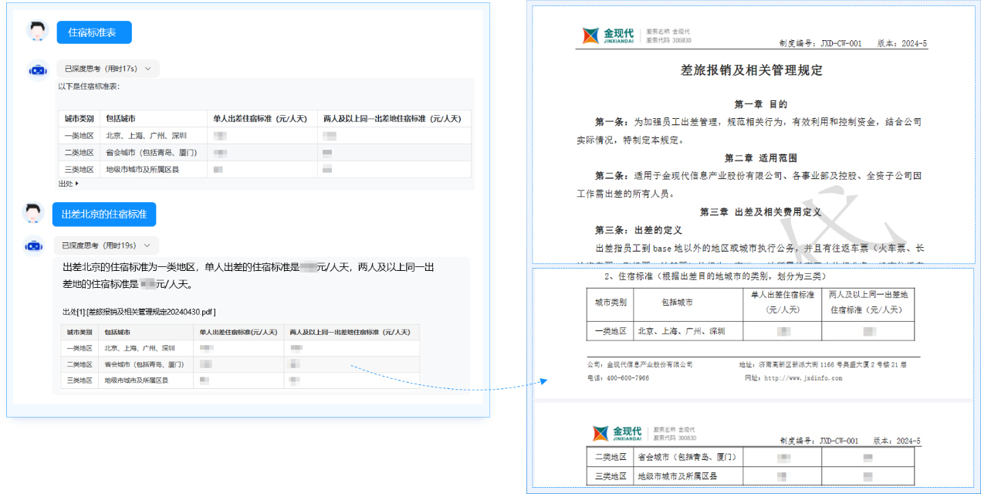Viewport: 981px width, 494px height.
Task: Click the 出差北京的住宿标准 message bubble
Action: click(x=104, y=215)
